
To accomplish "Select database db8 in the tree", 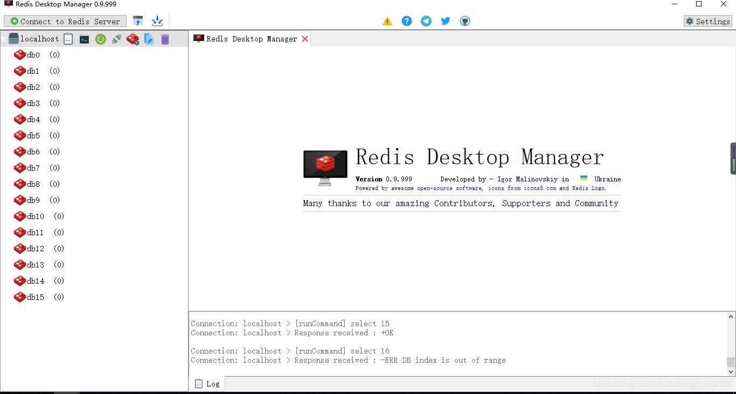I will 37,184.
